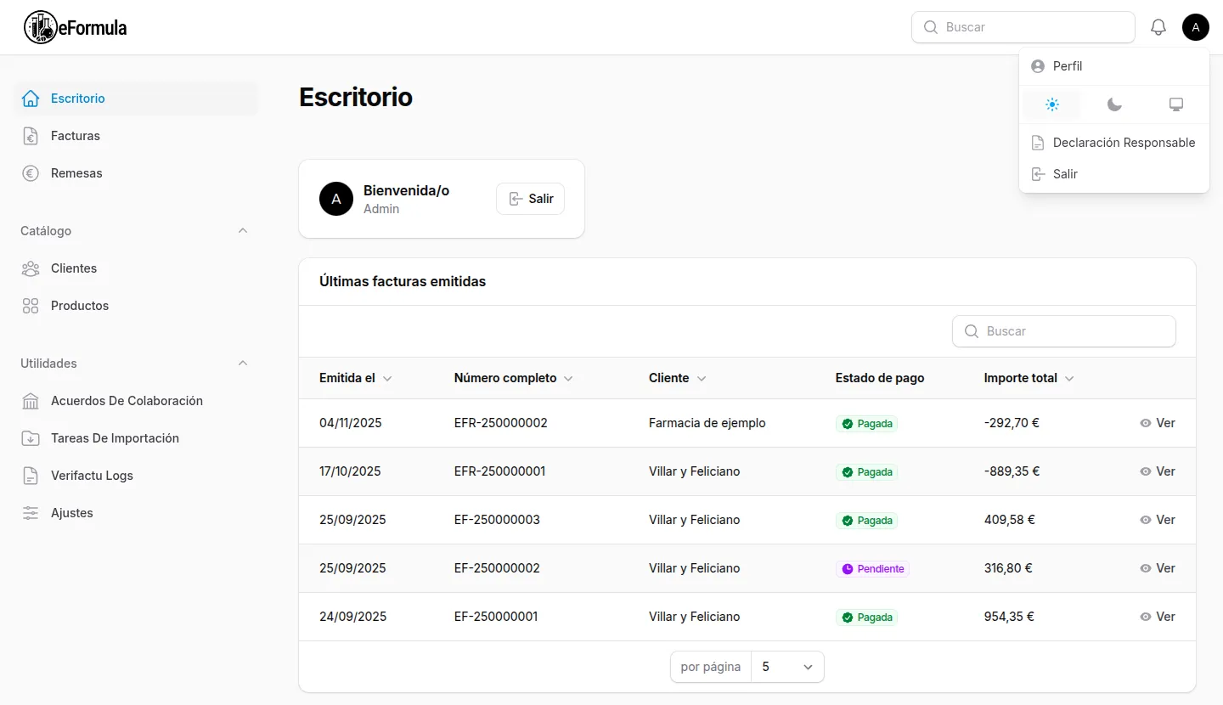Switch to light theme sun icon
The height and width of the screenshot is (705, 1223).
[x=1052, y=104]
